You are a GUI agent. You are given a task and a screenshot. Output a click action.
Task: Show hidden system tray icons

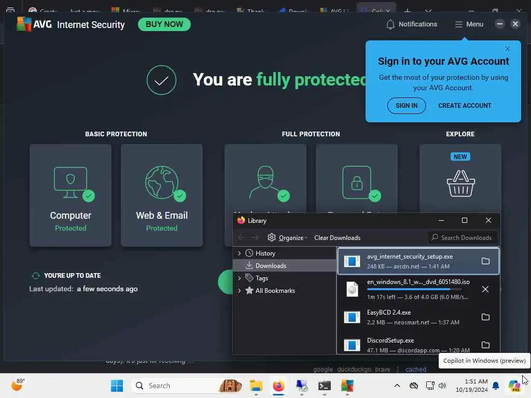point(397,386)
